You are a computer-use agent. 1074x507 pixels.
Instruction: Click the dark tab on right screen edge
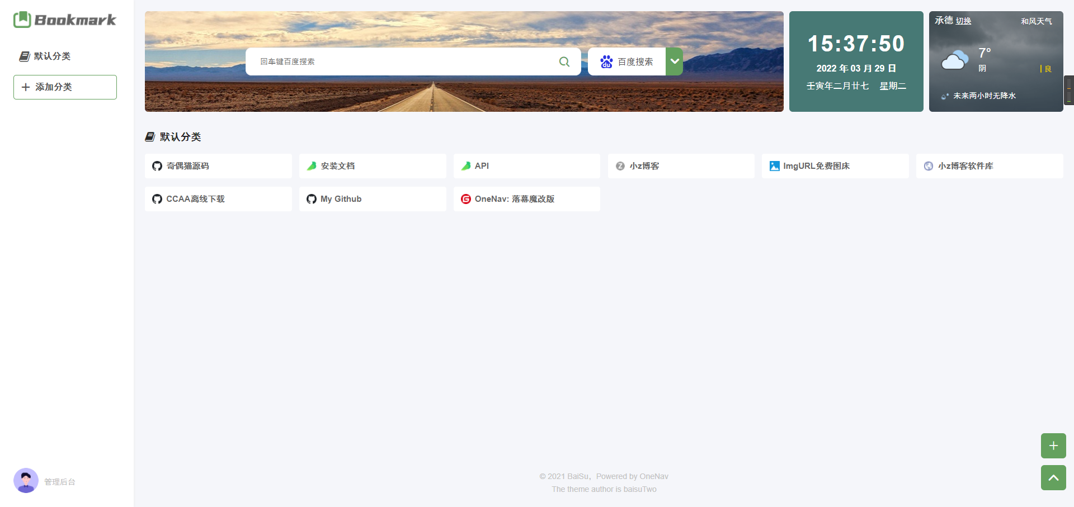click(1069, 90)
